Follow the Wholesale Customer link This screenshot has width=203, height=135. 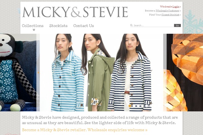coord(167,11)
